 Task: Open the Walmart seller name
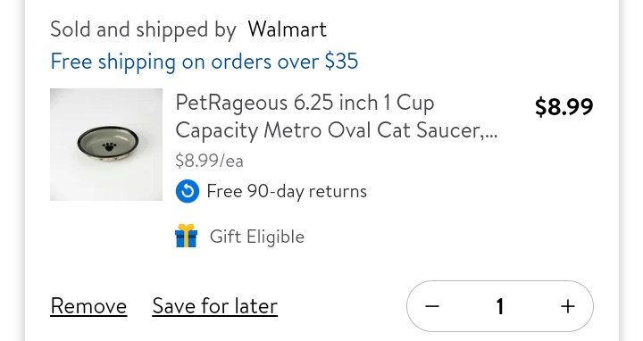[287, 29]
